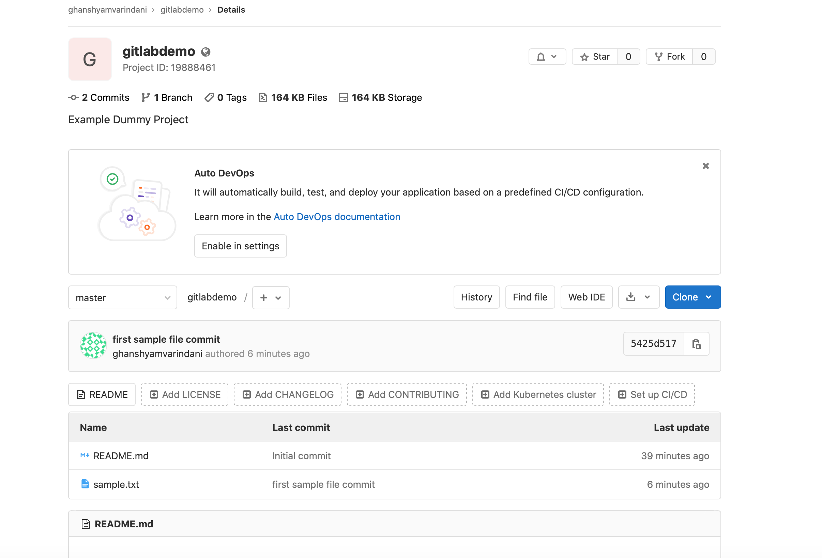Open the G project avatar
The height and width of the screenshot is (558, 822).
click(90, 59)
